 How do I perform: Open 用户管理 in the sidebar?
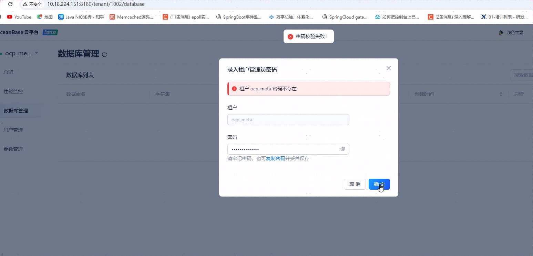(13, 130)
